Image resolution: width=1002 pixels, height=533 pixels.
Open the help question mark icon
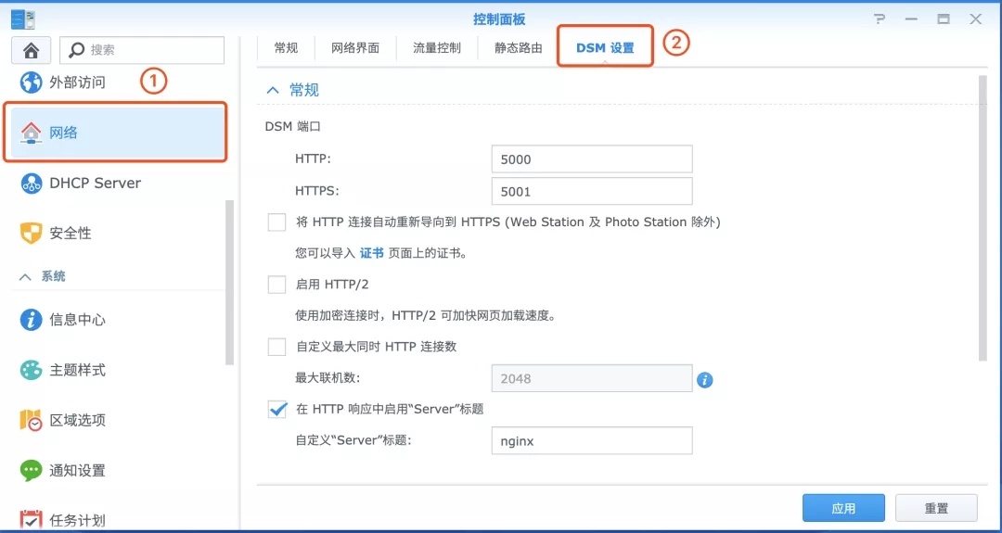880,19
